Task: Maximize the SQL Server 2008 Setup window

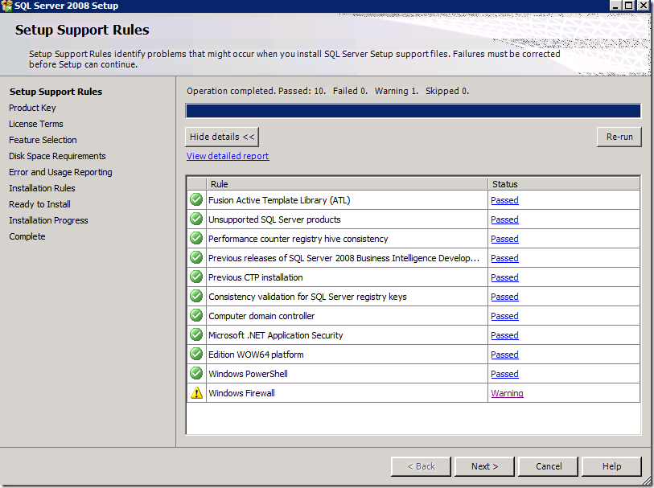Action: [x=628, y=6]
